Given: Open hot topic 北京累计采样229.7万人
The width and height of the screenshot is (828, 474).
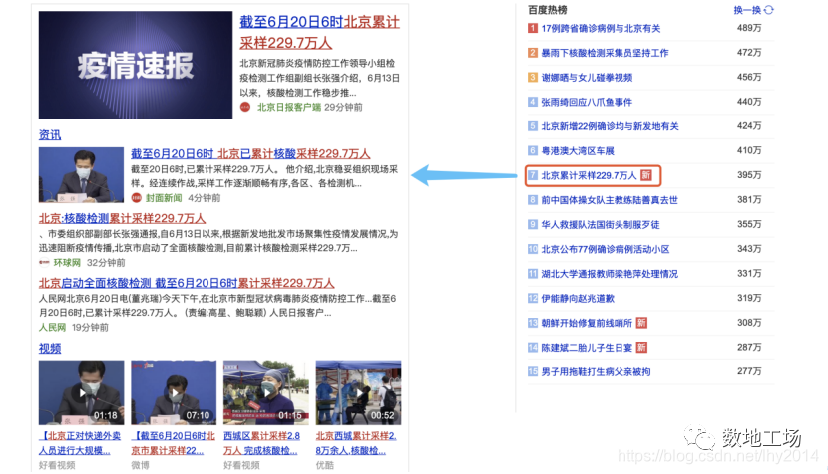Looking at the screenshot, I should 590,175.
